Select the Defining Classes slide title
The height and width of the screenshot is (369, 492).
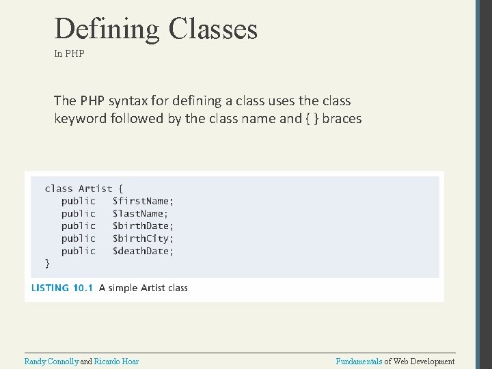coord(156,29)
